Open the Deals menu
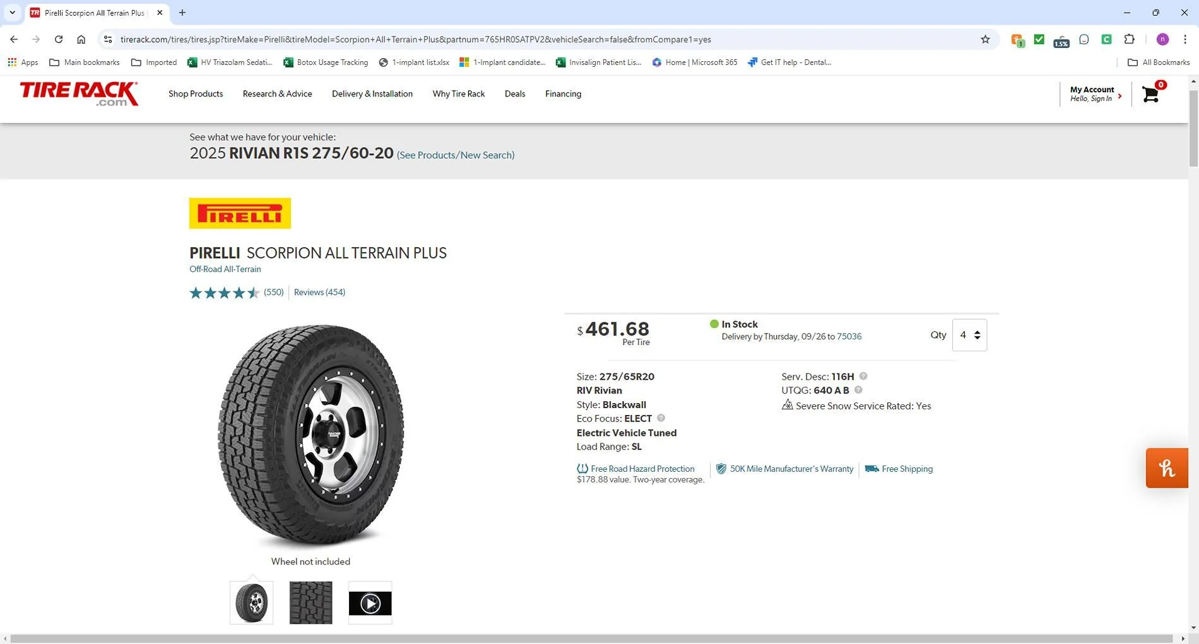Viewport: 1199px width, 644px height. (515, 94)
